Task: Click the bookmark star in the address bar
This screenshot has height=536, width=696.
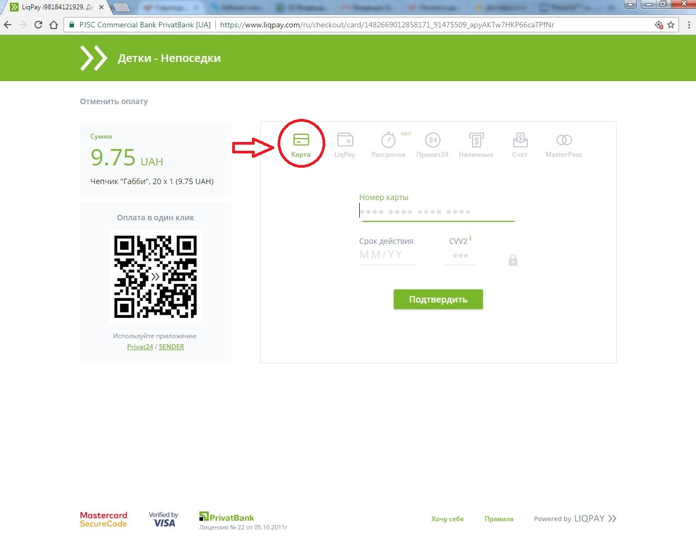Action: click(671, 25)
